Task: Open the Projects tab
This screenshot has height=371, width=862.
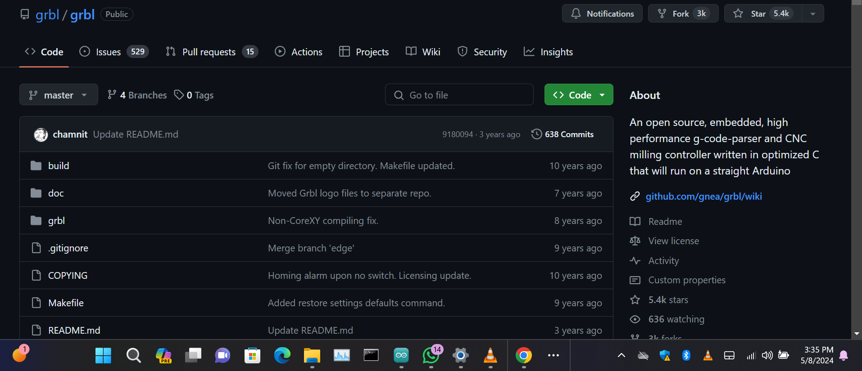Action: point(364,52)
